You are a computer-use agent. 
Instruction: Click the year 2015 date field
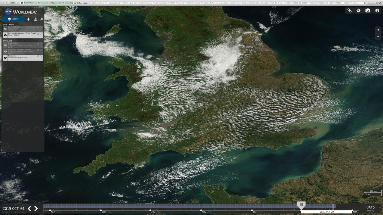(7, 209)
